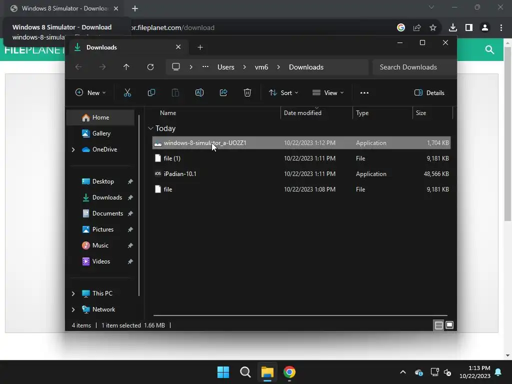Open the New dropdown menu
Screen dimensions: 512x384
(90, 92)
